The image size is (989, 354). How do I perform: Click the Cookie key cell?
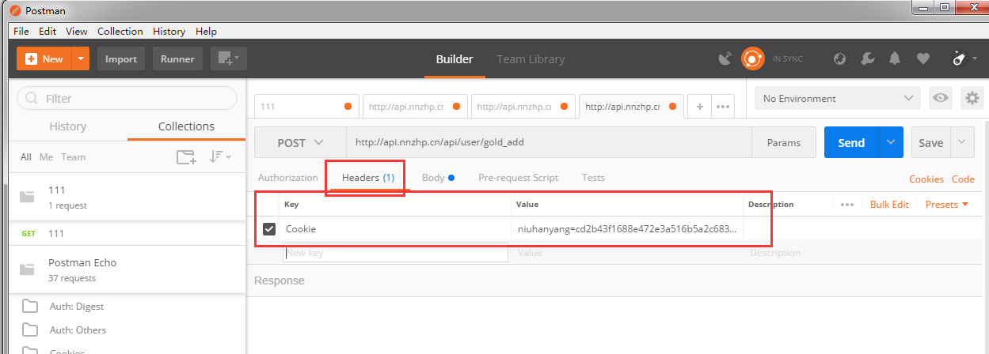[397, 229]
